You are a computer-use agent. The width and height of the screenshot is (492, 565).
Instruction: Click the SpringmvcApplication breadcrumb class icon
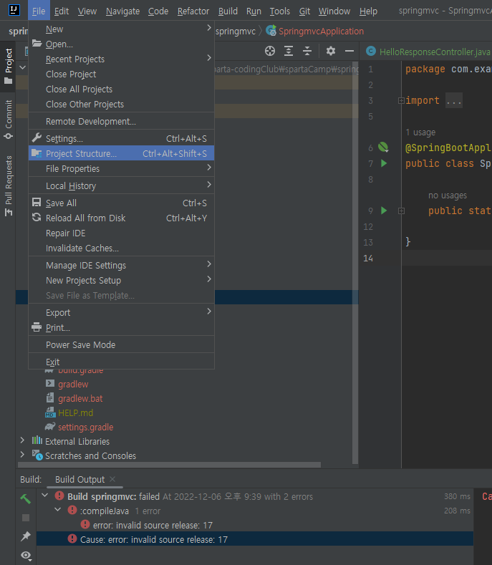tap(271, 31)
